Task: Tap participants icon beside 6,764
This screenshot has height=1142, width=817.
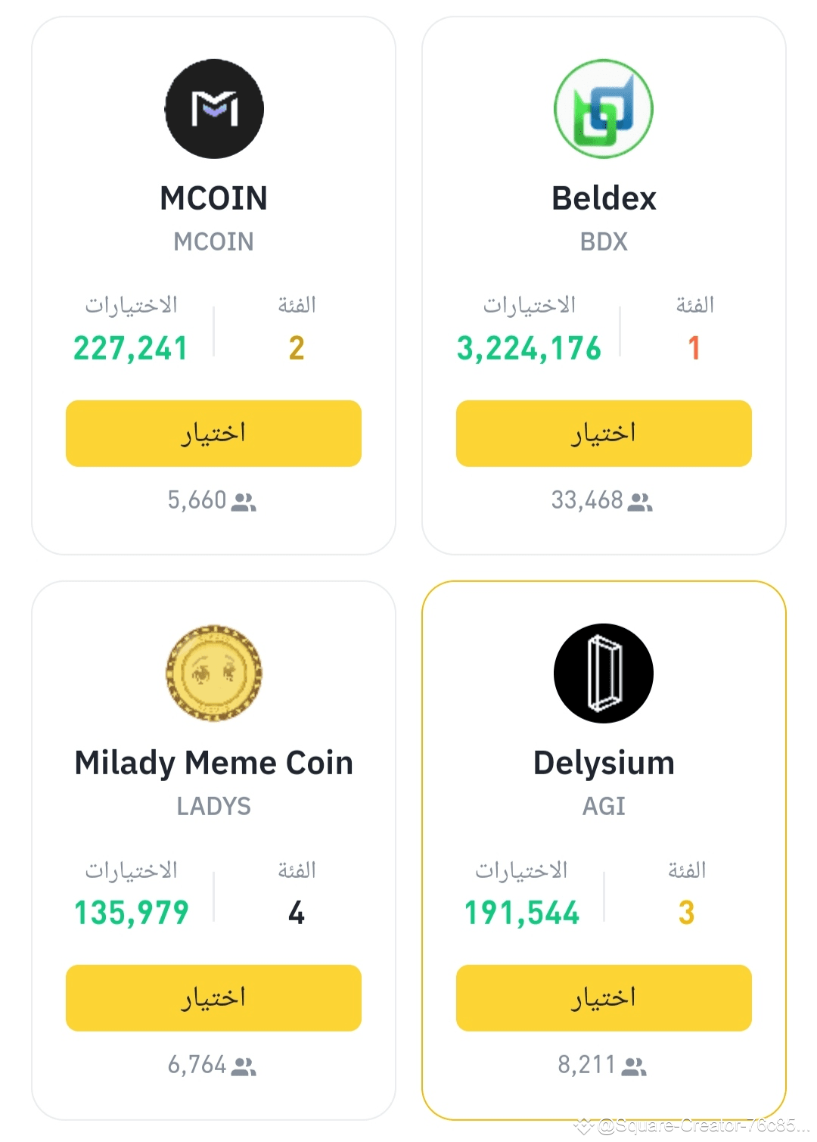Action: pos(244,1066)
